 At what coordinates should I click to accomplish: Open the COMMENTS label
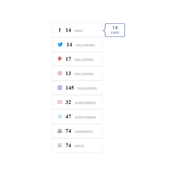click(84, 132)
